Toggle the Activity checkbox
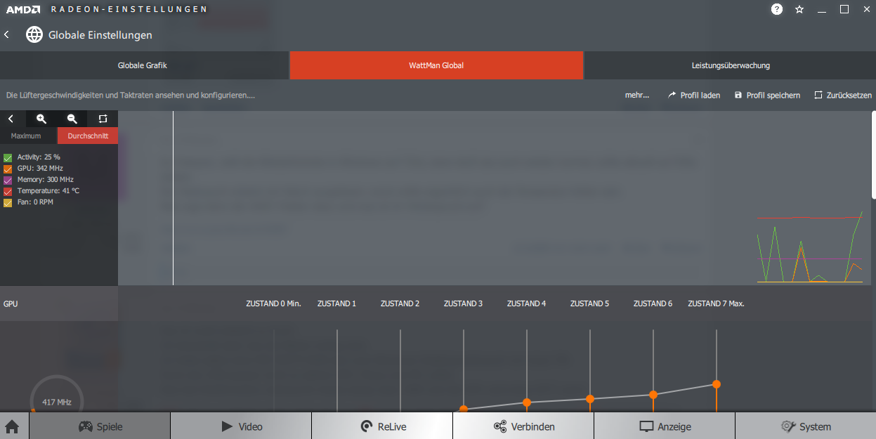This screenshot has width=876, height=439. coord(8,157)
